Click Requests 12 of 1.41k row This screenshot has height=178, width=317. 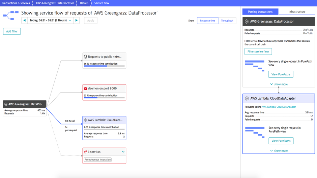click(279, 30)
